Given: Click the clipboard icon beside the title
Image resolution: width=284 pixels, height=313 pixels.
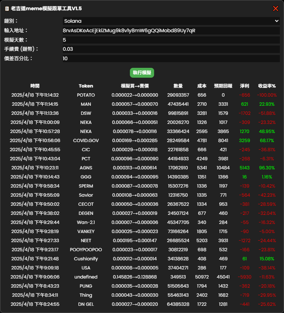Looking at the screenshot, I should 7,9.
